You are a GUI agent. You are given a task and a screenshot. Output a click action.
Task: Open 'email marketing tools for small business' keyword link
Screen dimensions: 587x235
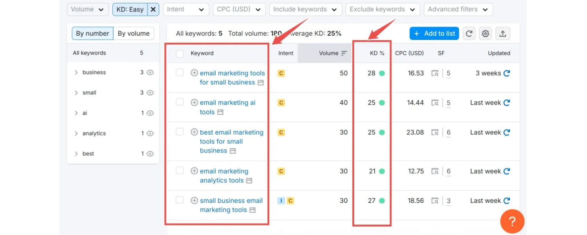(232, 78)
